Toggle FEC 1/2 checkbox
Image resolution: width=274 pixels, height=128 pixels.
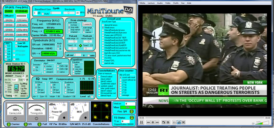pyautogui.click(x=6, y=46)
